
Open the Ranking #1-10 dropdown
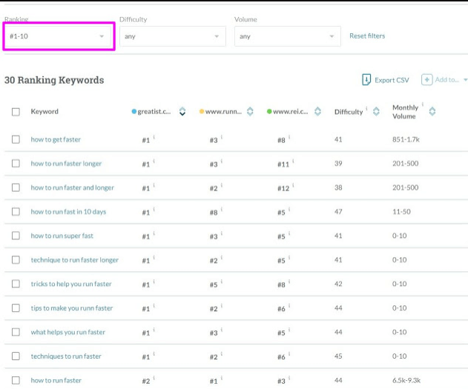(x=58, y=36)
